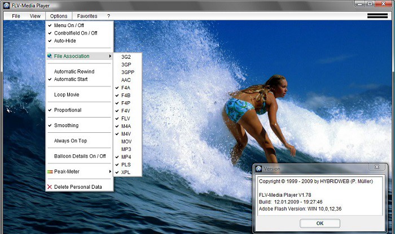Open the File menu

(16, 16)
